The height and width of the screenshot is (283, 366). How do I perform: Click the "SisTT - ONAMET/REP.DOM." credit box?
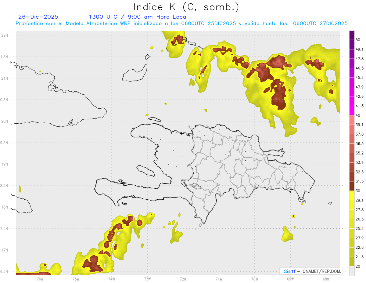(311, 271)
